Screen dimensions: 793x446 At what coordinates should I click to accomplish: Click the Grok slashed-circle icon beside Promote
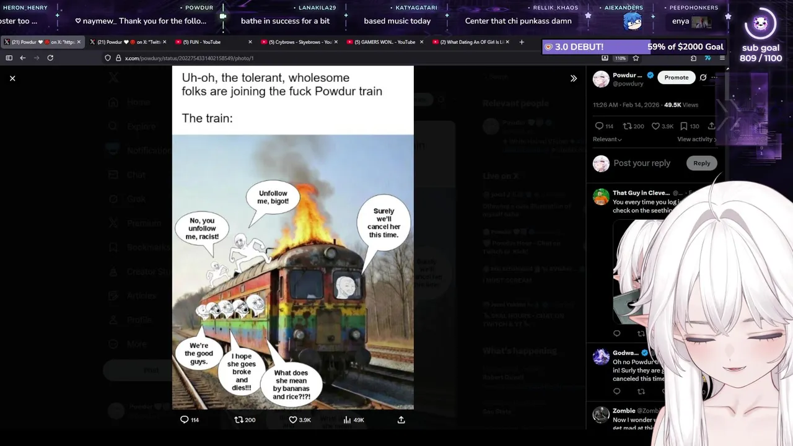point(703,77)
